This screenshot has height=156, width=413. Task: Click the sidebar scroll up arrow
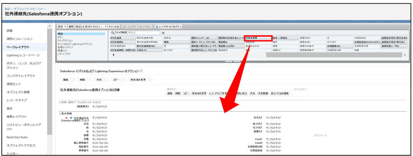pos(50,26)
